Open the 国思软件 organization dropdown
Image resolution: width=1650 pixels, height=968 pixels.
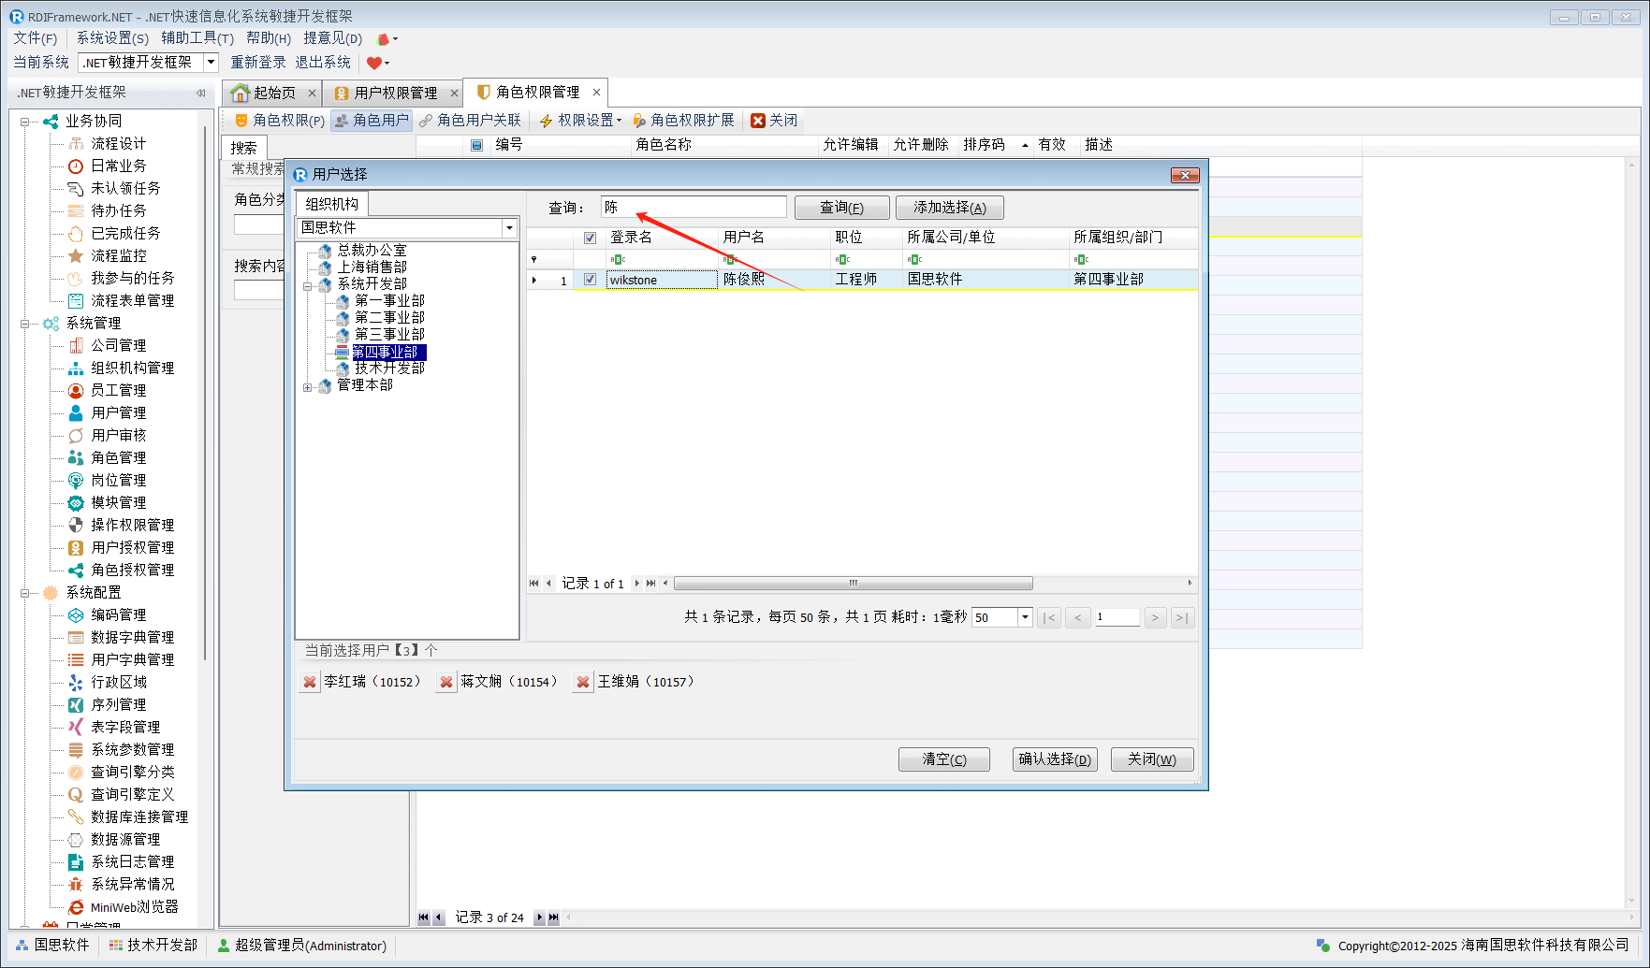(x=509, y=228)
